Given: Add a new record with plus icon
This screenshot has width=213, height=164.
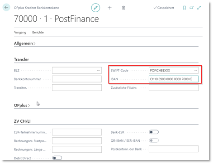Looking at the screenshot, I should (x=110, y=8).
